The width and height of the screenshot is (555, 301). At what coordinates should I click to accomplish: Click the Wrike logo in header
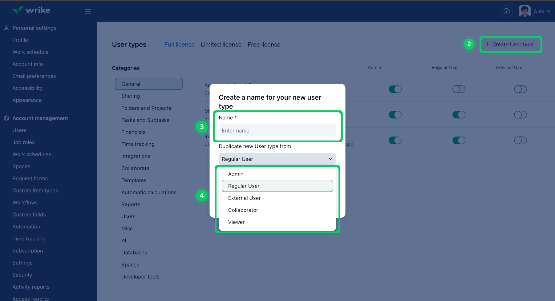click(31, 10)
